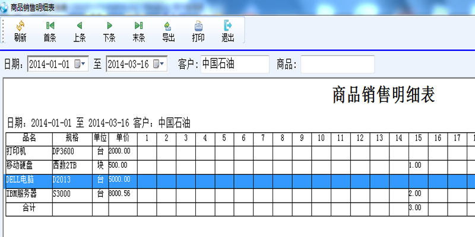
Task: Click the 规格 column header
Action: click(72, 137)
